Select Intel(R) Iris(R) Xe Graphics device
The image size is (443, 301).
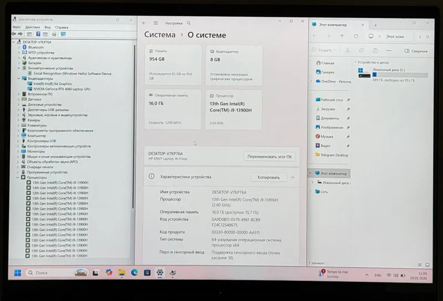pos(53,84)
